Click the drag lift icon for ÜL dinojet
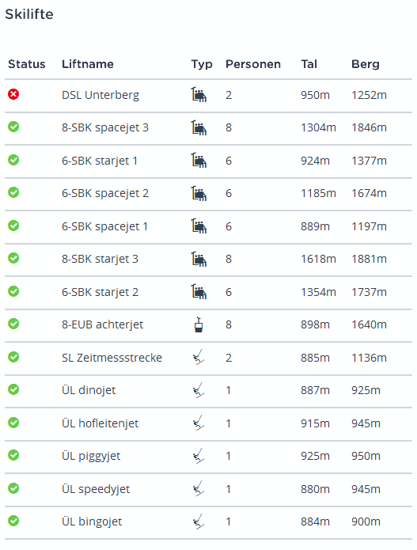Image resolution: width=417 pixels, height=550 pixels. pos(199,390)
